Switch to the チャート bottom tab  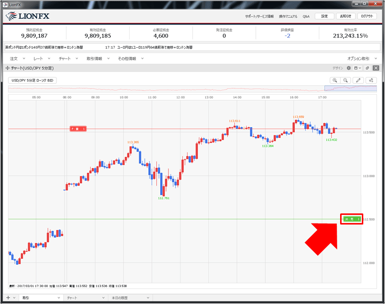pos(85,298)
